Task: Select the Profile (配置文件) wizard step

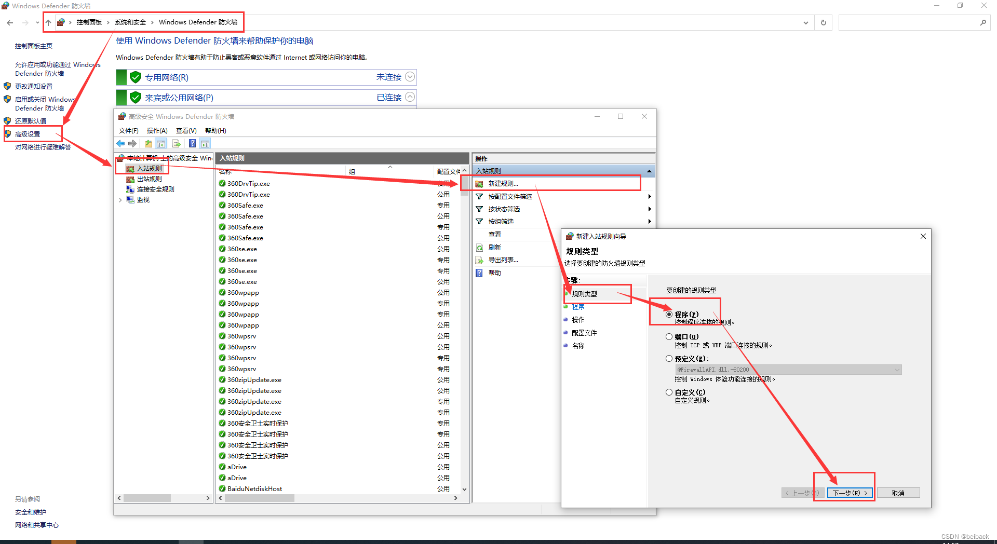Action: pos(584,333)
